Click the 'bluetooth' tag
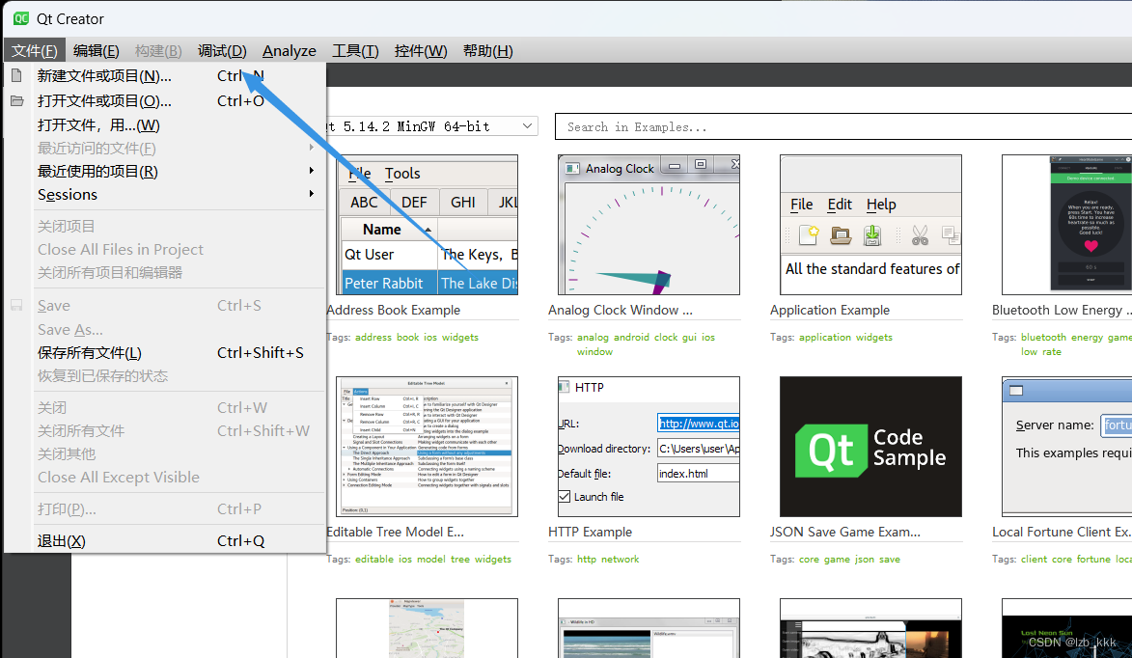 coord(1043,337)
